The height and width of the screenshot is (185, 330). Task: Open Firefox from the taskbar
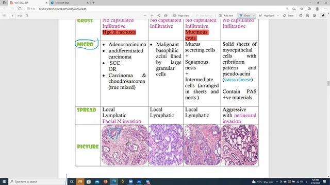[105, 181]
